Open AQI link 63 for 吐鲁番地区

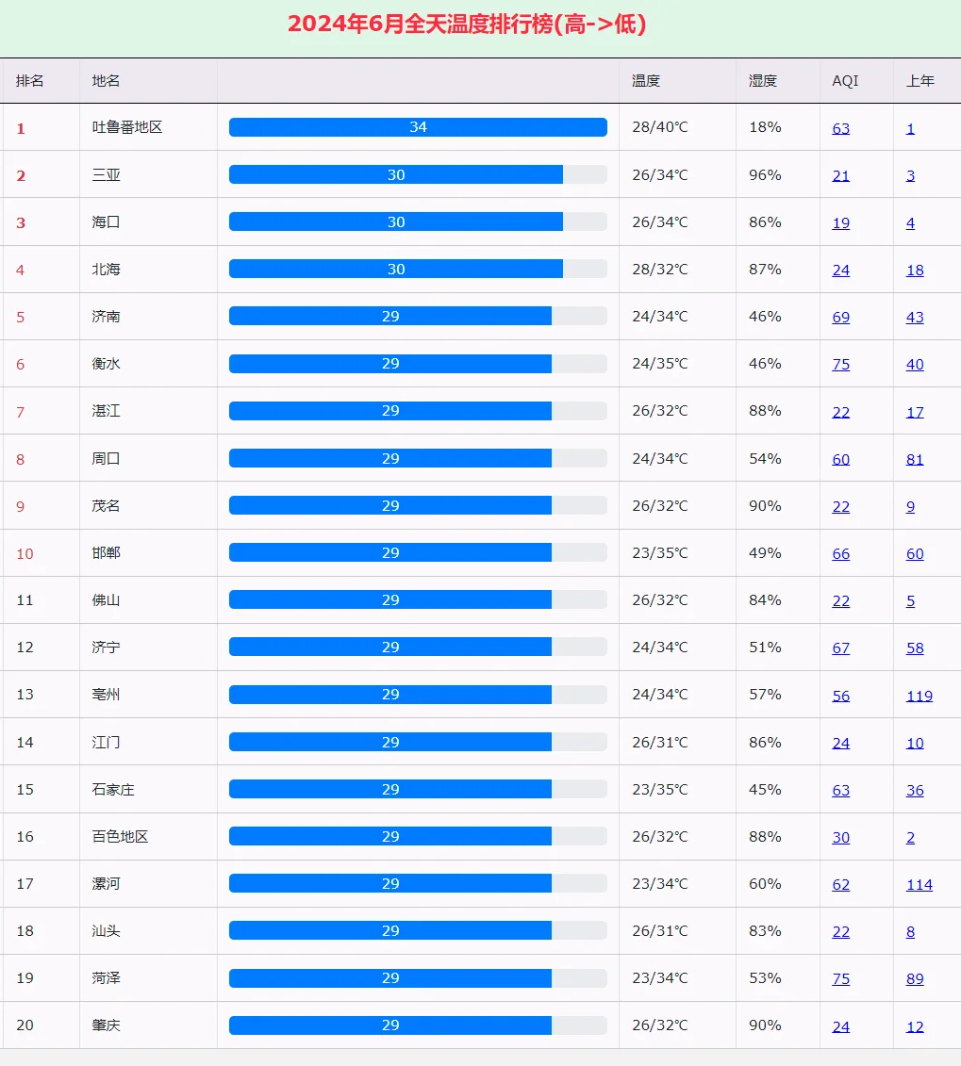[x=840, y=128]
